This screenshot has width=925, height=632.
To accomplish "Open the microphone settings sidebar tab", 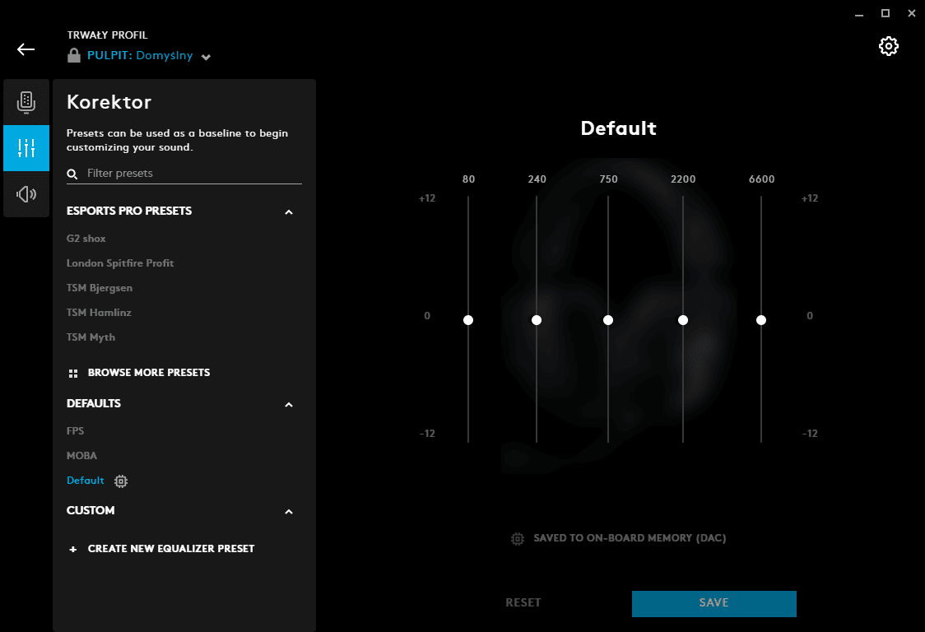I will coord(26,102).
